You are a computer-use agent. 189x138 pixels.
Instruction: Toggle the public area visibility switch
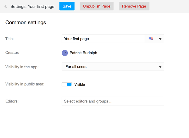(x=67, y=84)
